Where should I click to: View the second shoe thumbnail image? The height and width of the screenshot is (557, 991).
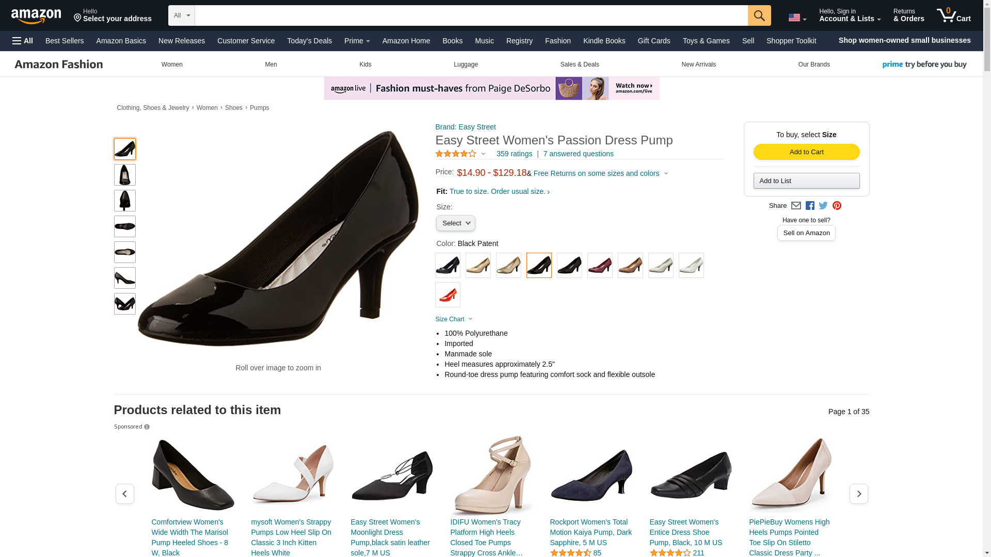pos(125,175)
